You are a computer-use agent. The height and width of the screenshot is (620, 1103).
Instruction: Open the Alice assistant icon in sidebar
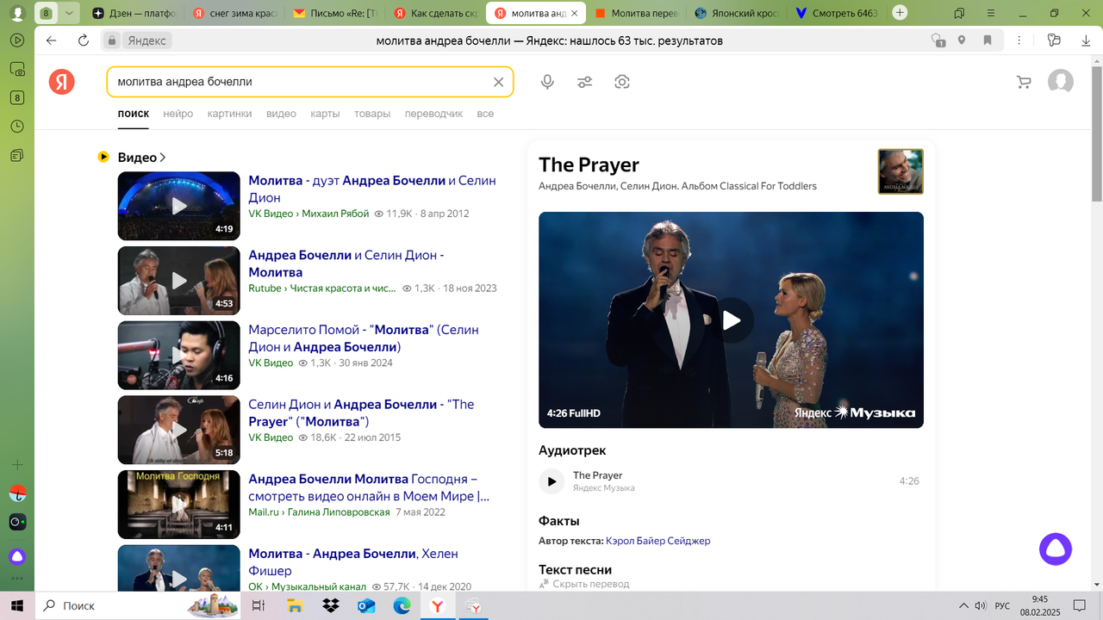pyautogui.click(x=17, y=556)
